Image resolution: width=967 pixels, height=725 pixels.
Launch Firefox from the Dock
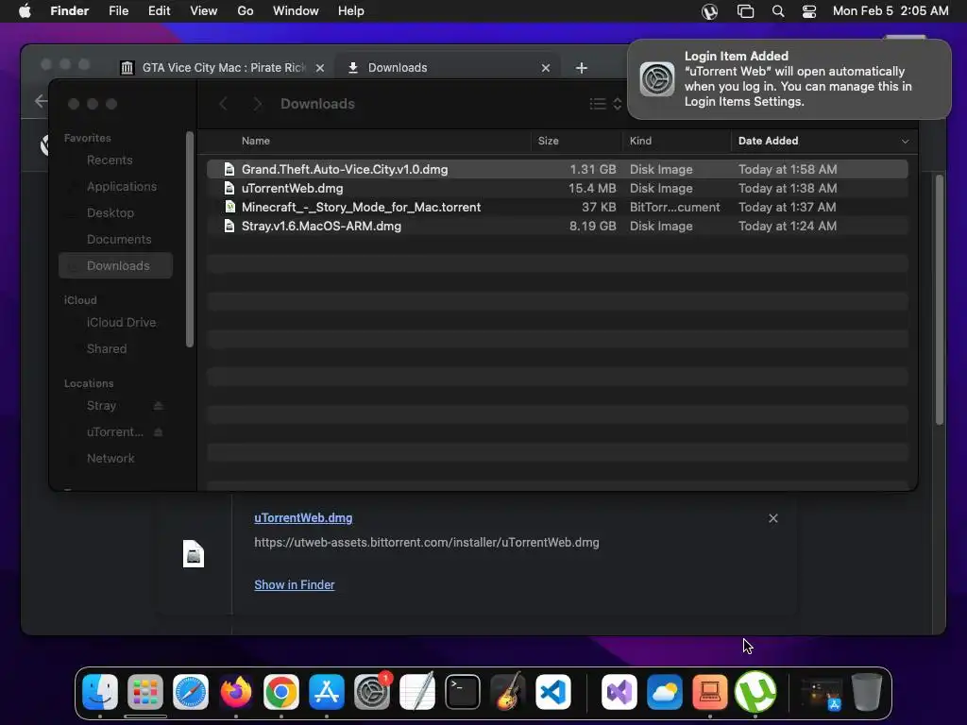point(236,692)
